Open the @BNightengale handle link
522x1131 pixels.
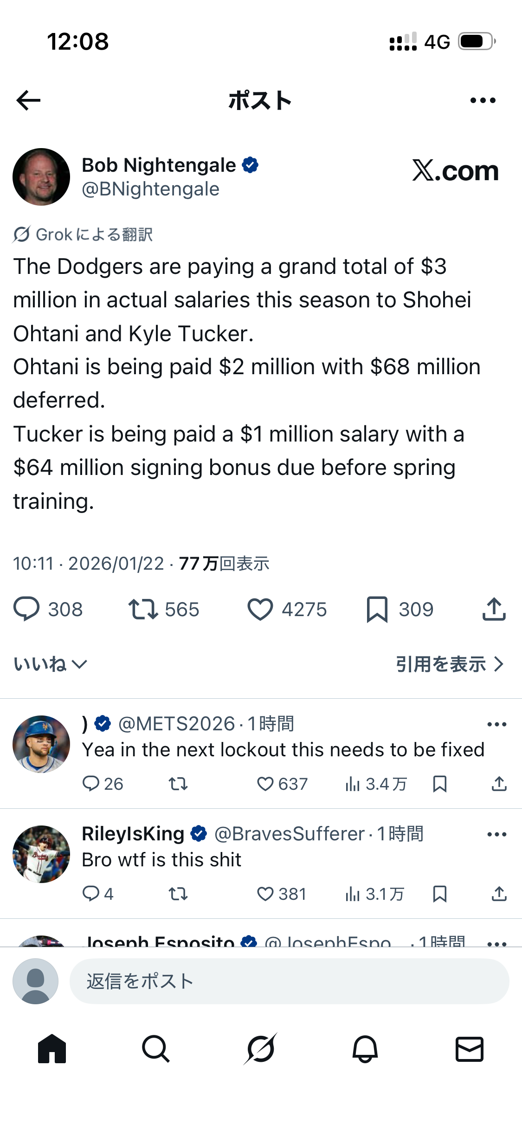[x=150, y=189]
